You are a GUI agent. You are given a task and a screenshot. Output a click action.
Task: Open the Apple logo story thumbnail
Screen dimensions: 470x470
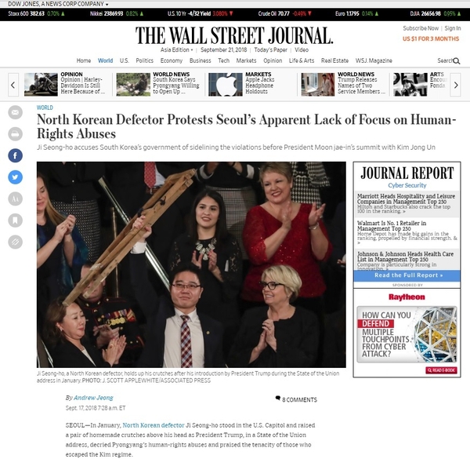226,85
